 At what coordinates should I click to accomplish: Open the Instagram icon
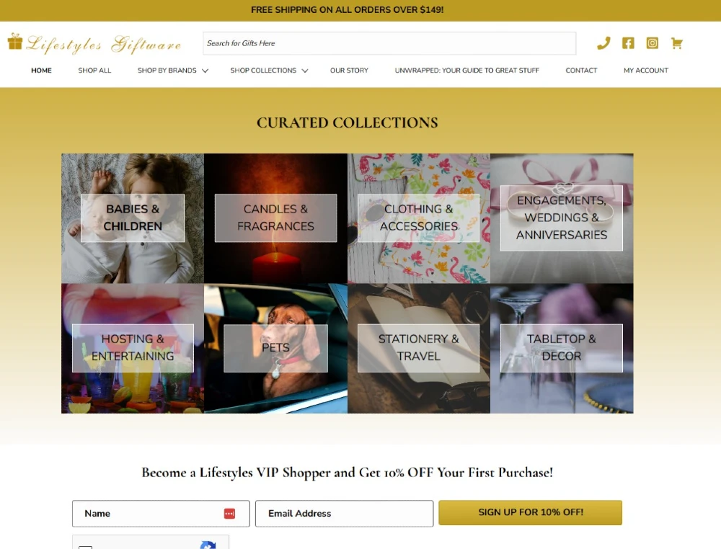pos(652,43)
